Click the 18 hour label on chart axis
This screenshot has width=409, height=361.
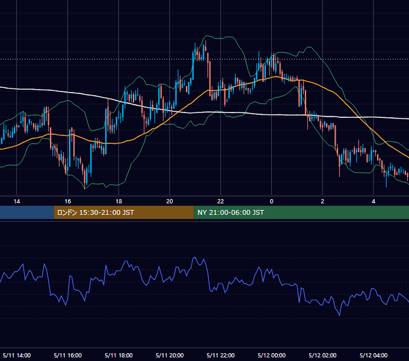coord(118,202)
